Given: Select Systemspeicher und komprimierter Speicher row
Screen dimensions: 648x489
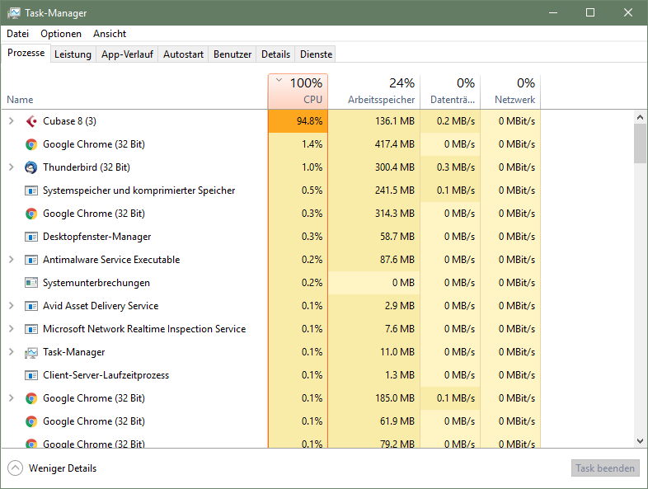Looking at the screenshot, I should coord(270,190).
